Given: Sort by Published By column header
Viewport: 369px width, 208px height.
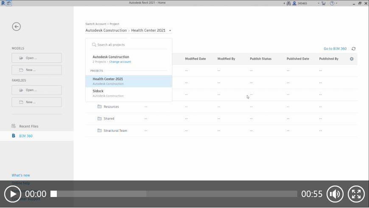Looking at the screenshot, I should 329,59.
